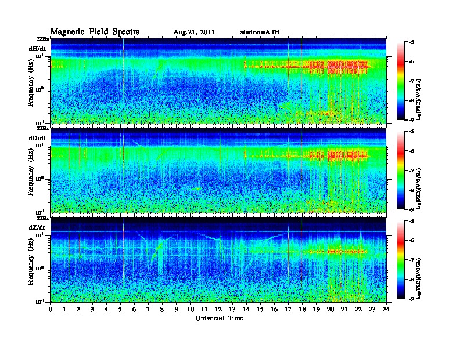The image size is (460, 355).
Task: Click hour tick label 20 on time axis
Action: click(x=330, y=309)
